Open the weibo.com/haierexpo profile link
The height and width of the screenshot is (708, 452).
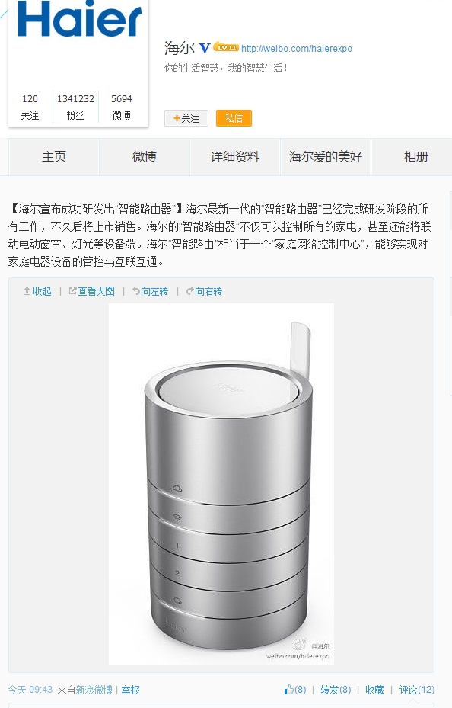coord(297,48)
